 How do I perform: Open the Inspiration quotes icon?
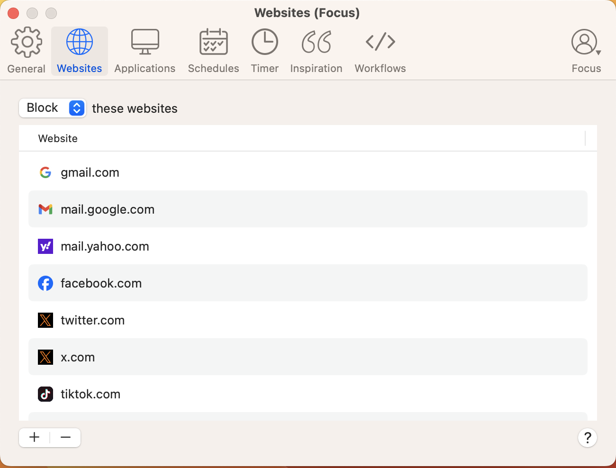point(317,42)
